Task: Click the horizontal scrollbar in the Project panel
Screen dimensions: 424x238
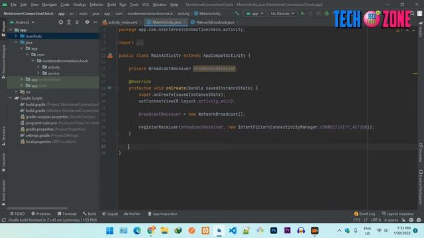Action: pos(37,208)
